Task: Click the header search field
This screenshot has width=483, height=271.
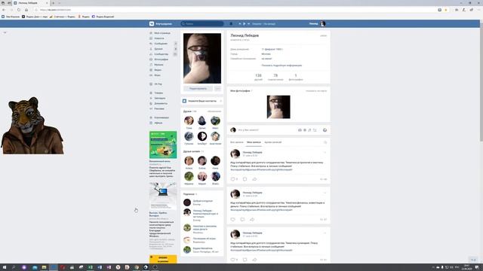Action: [202, 23]
